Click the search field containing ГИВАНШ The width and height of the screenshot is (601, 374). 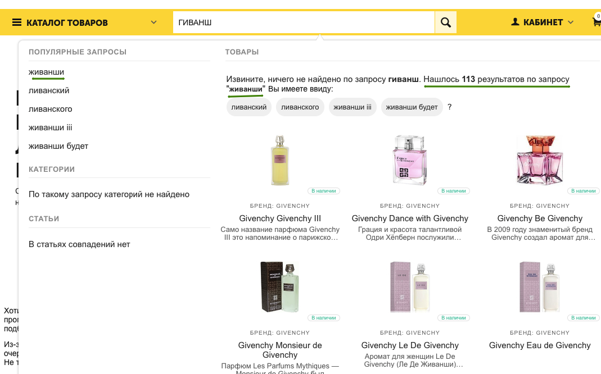pos(304,22)
